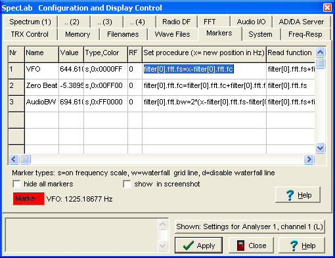Click the Close button with door icon
Viewport: 335px width, 258px height.
[x=251, y=246]
